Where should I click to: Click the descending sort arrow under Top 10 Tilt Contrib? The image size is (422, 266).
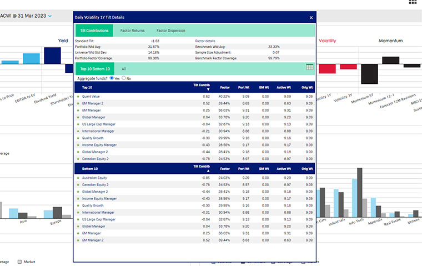point(209,89)
